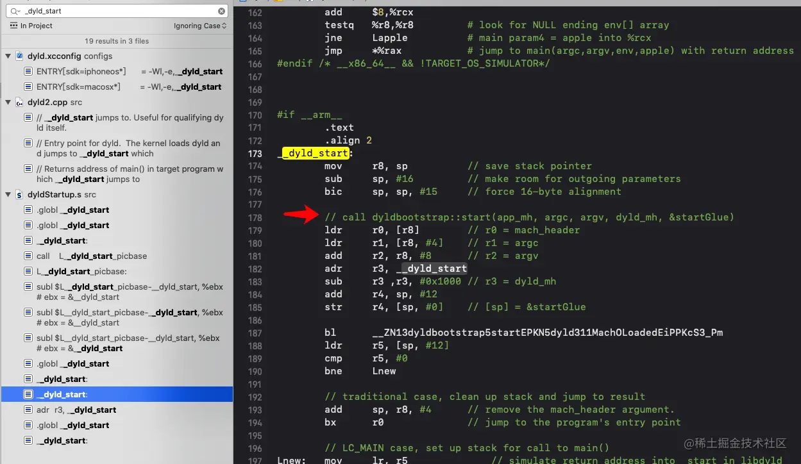Click the '19 results in 3 files' summary
The image size is (801, 464).
[x=117, y=41]
